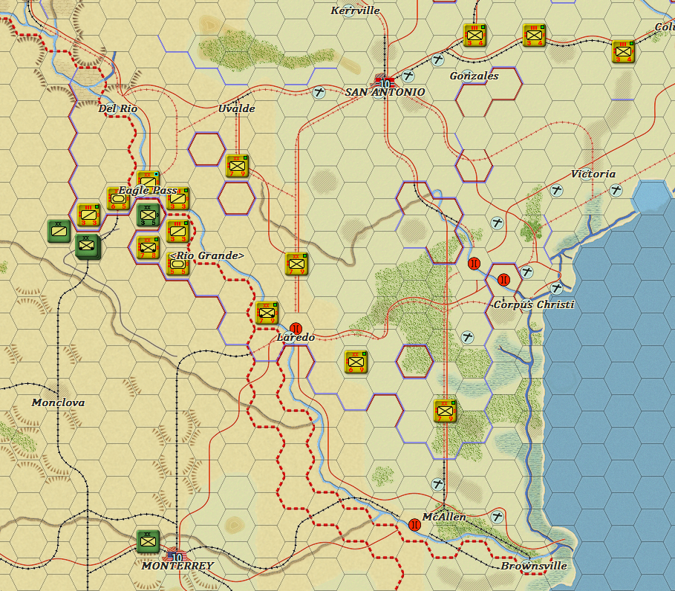Screen dimensions: 675x591
Task: Click the <Rio Grande> river label
Action: click(207, 255)
